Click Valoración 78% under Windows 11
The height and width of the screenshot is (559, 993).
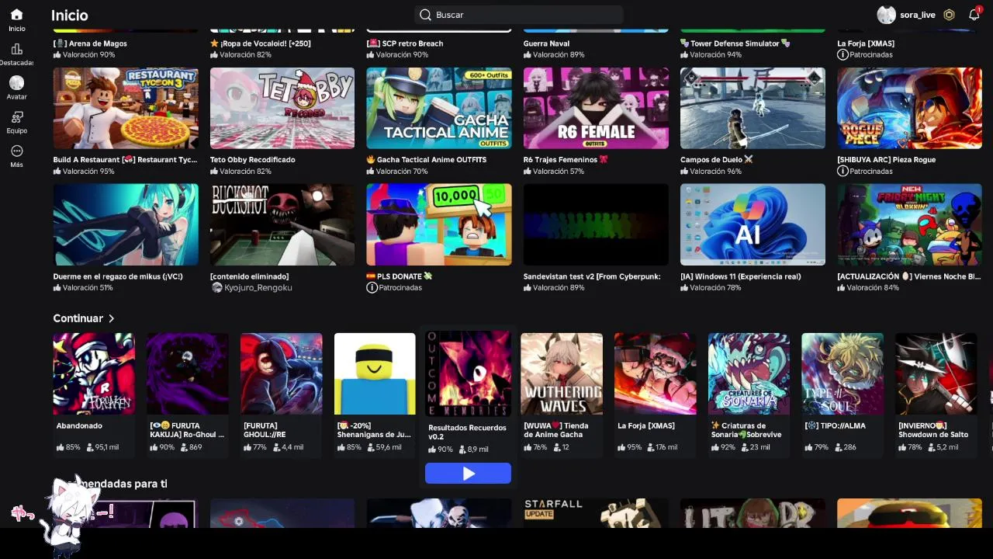(x=711, y=287)
